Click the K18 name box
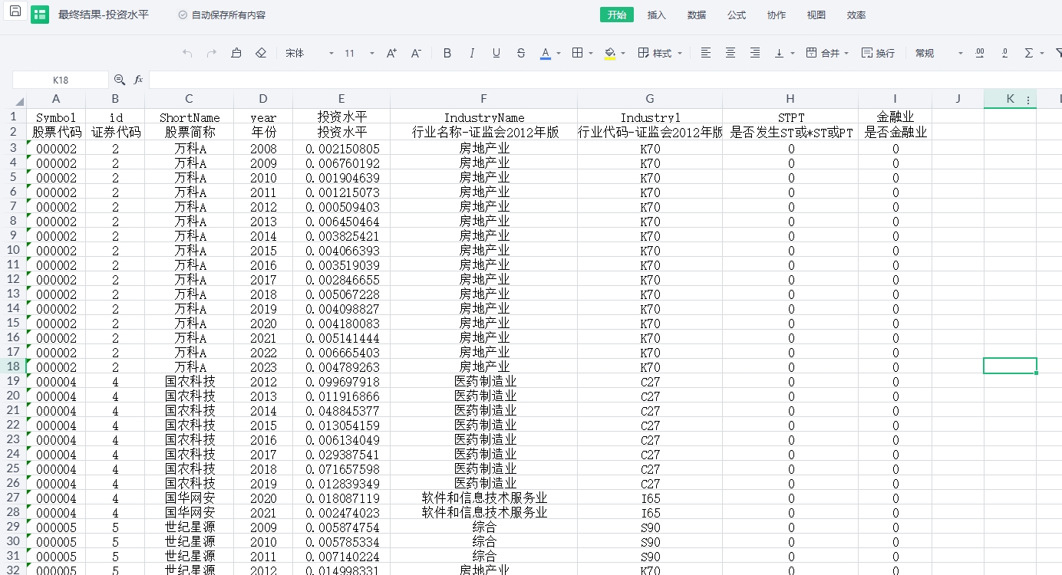The image size is (1062, 575). 61,80
